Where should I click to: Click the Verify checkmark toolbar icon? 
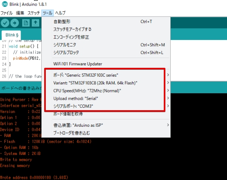tap(5, 23)
